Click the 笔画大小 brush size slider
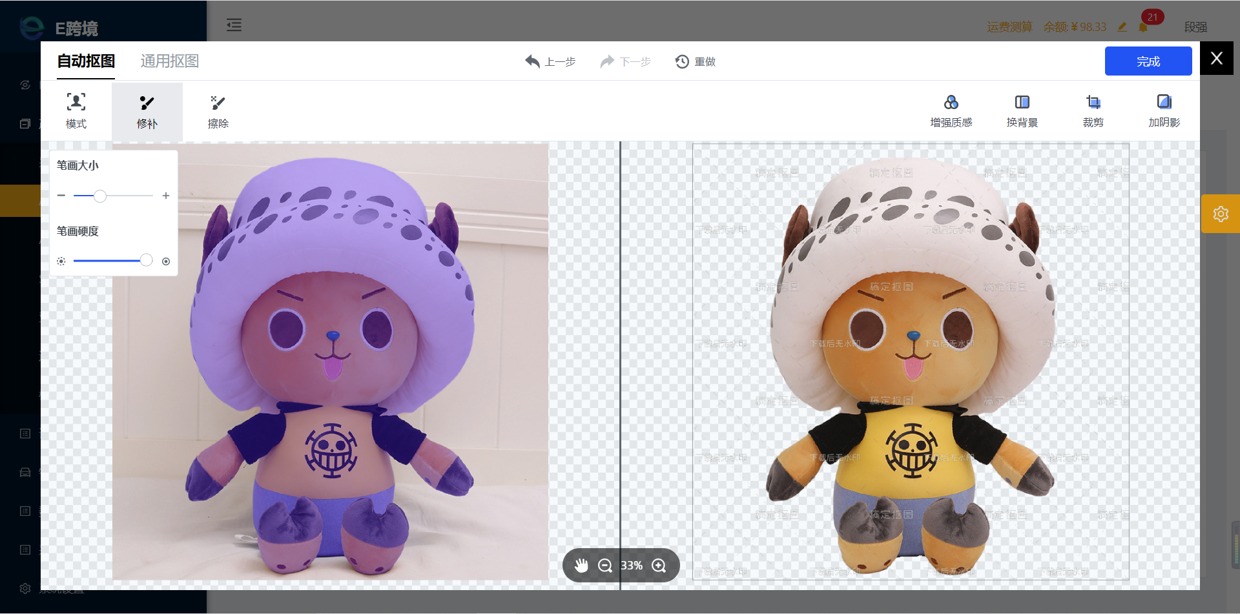 point(113,196)
